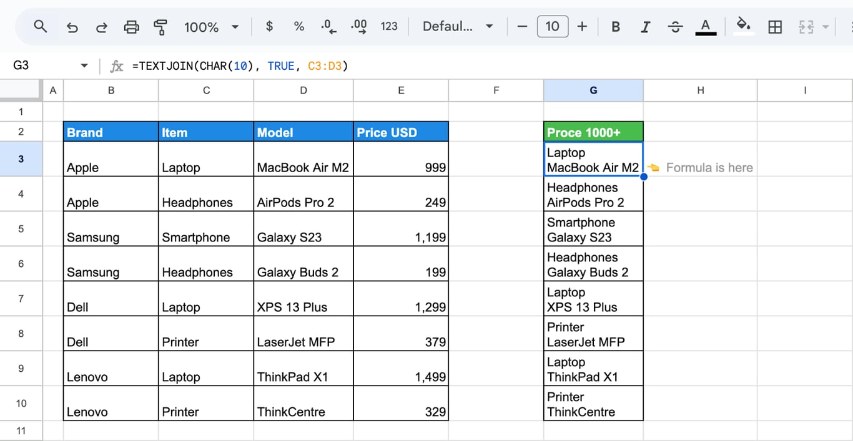
Task: Select column F header
Action: [496, 90]
